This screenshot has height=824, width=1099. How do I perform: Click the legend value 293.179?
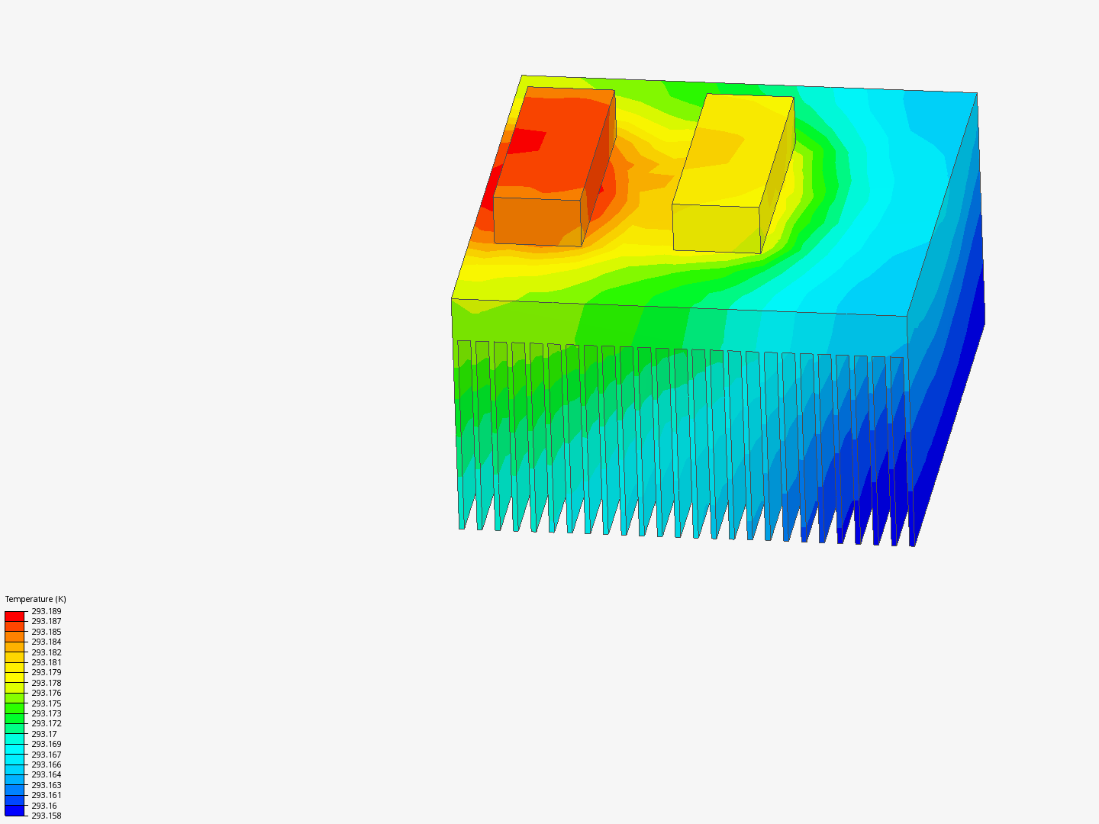tap(47, 672)
